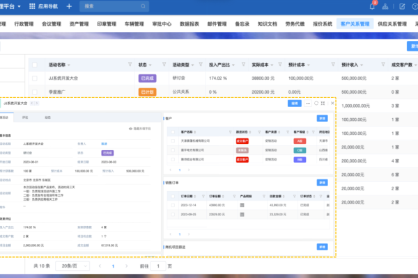Click the 38800.00 元 actual cost cell
This screenshot has height=278, width=418.
263,79
